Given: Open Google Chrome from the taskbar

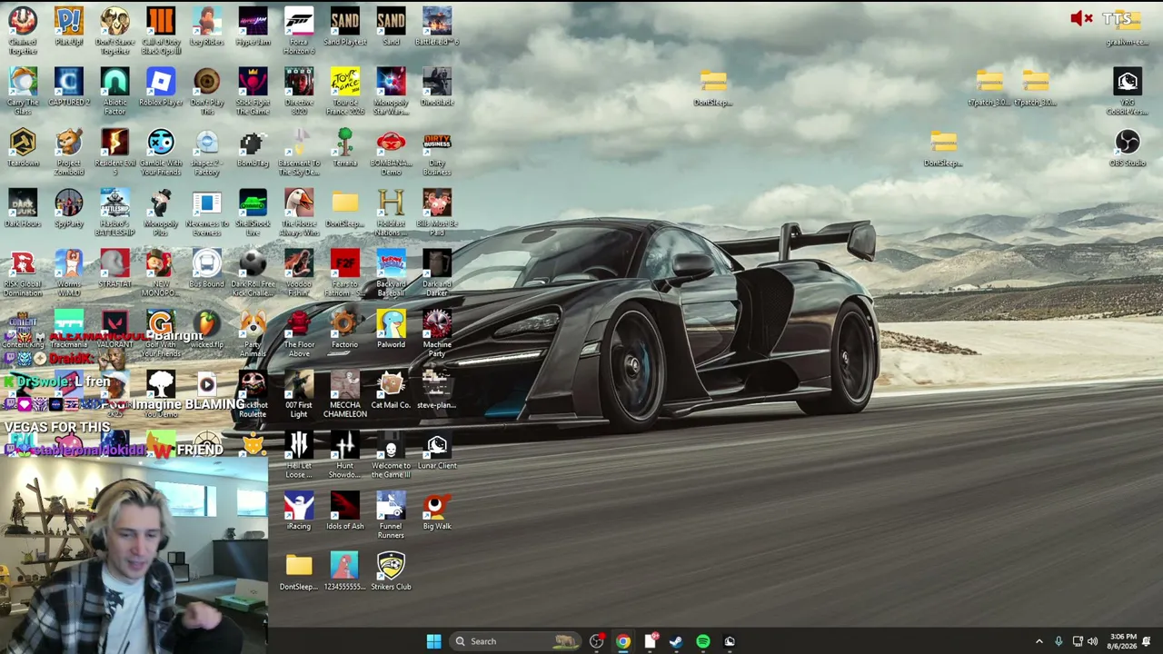Looking at the screenshot, I should pyautogui.click(x=622, y=641).
